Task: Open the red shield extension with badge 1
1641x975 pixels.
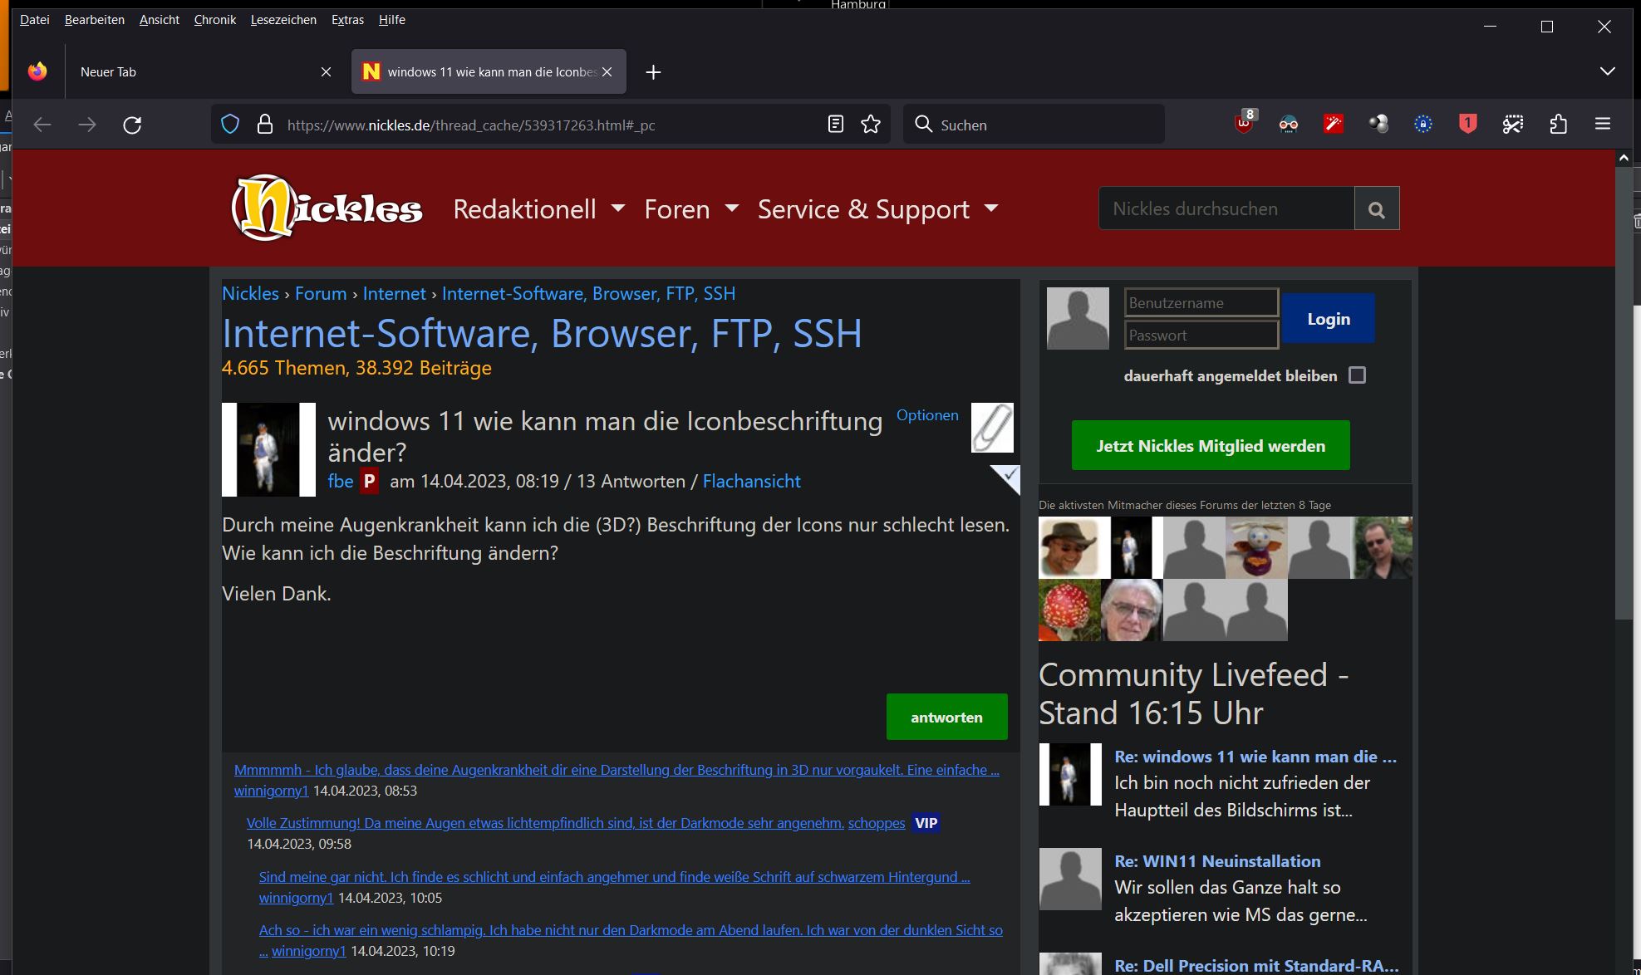Action: (x=1468, y=125)
